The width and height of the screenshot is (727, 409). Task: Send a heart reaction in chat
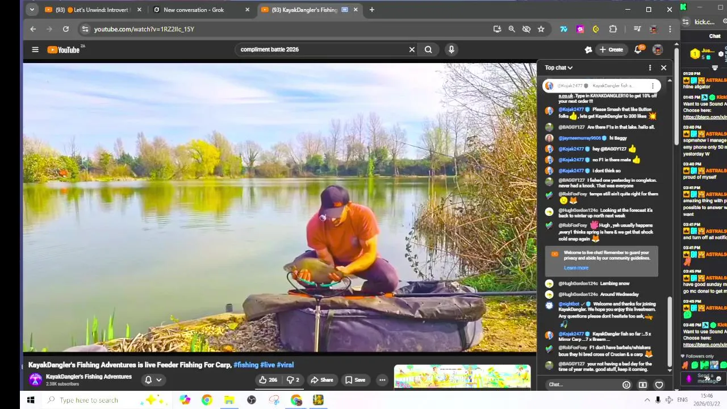point(659,385)
